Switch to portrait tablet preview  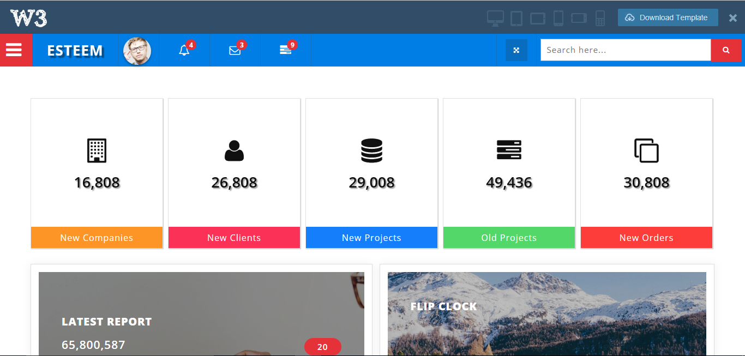click(516, 18)
